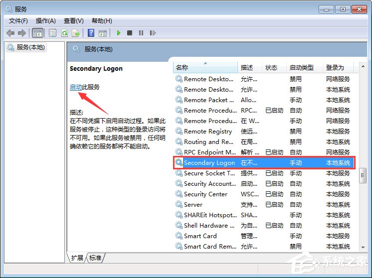This screenshot has height=278, width=372.
Task: Click gear icon of Shell Hardware row
Action: 179,225
